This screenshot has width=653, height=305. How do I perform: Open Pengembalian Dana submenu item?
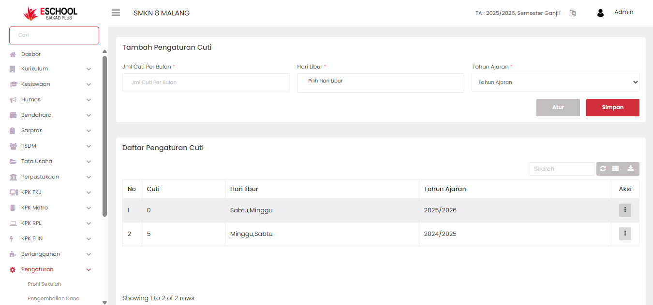[54, 299]
